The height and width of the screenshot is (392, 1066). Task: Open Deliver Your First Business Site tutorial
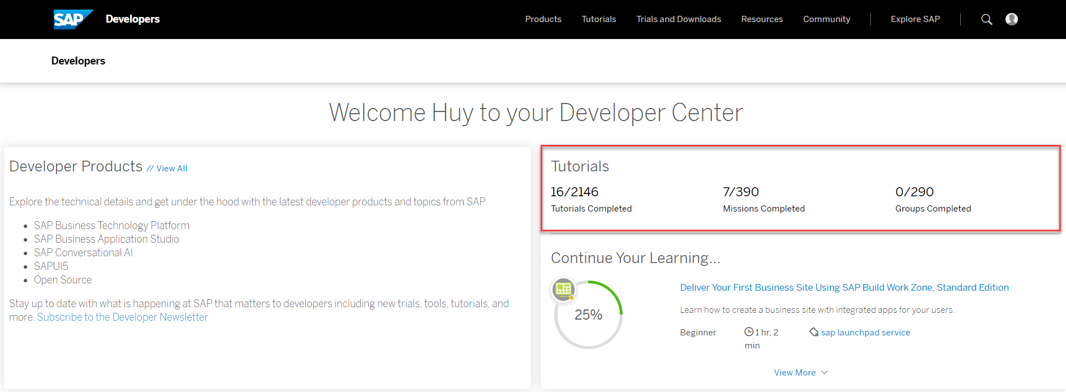844,287
